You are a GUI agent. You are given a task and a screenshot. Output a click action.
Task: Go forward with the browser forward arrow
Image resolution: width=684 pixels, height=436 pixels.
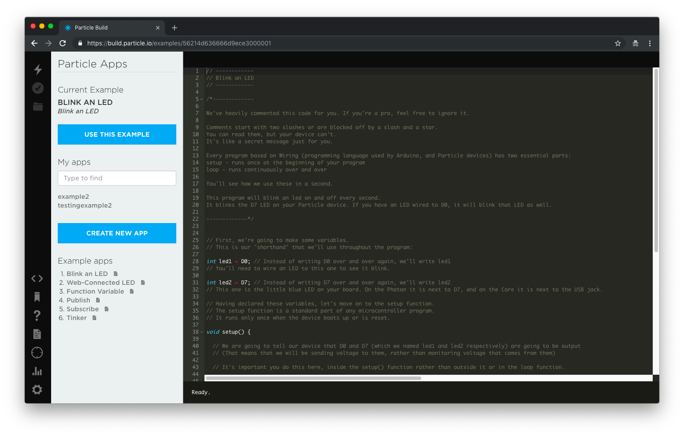click(x=48, y=43)
